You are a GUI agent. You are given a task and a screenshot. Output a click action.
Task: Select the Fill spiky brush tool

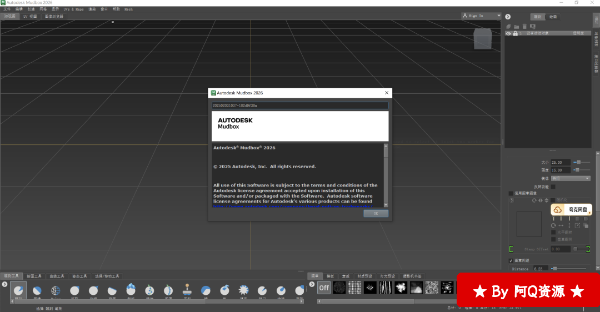click(243, 290)
